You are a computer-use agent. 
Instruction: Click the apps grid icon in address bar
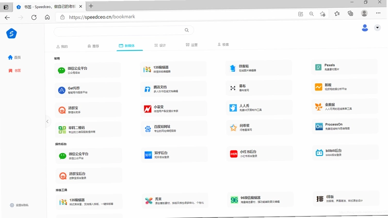(301, 14)
